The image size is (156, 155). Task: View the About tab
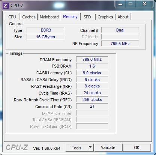pyautogui.click(x=123, y=17)
